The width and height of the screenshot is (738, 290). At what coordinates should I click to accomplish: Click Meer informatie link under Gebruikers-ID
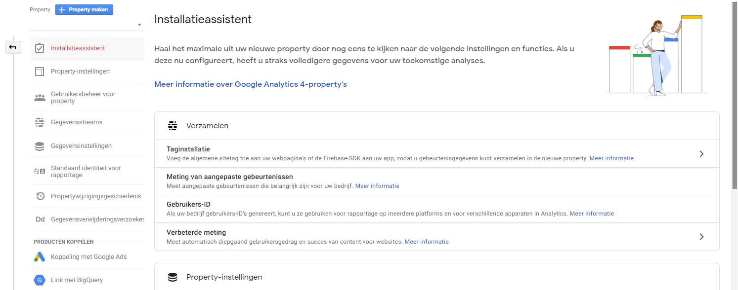coord(592,214)
